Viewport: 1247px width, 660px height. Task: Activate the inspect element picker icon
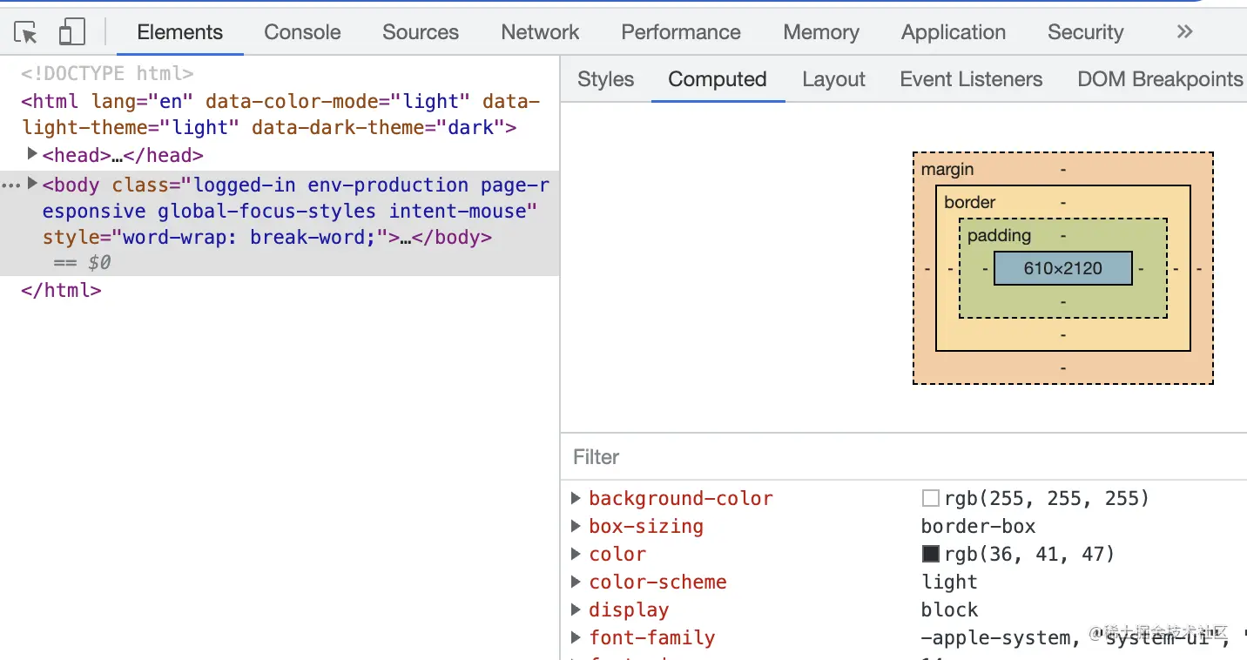(x=26, y=33)
